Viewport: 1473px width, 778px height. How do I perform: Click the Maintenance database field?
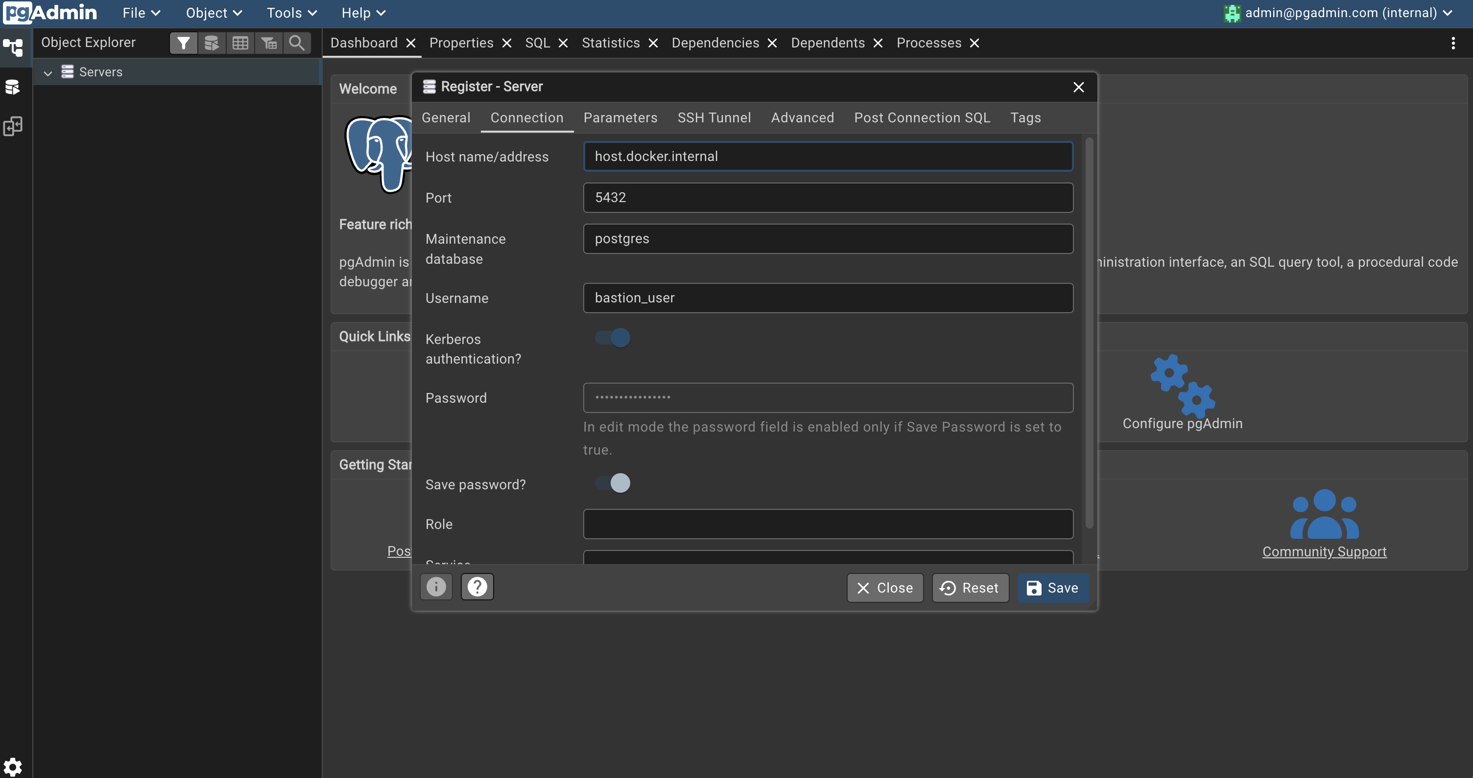(828, 239)
